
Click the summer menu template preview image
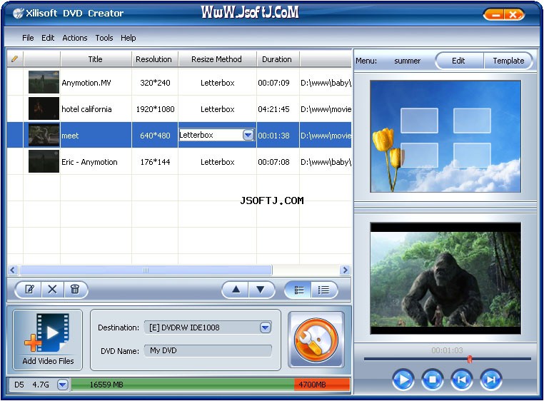click(x=445, y=136)
